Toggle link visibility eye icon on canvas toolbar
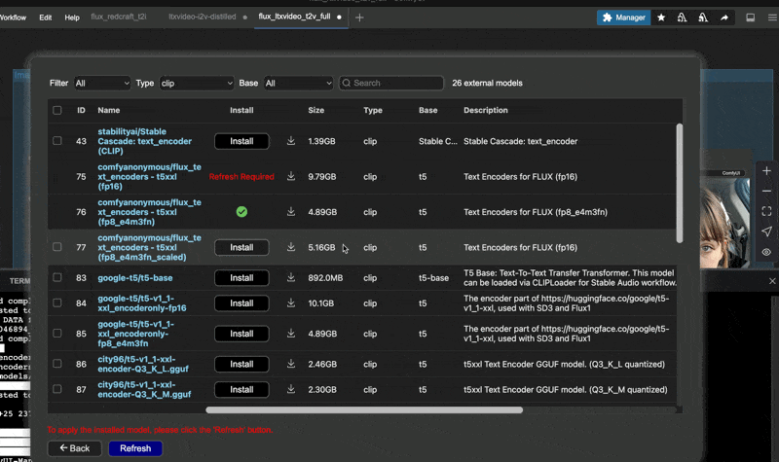This screenshot has height=462, width=779. [x=766, y=252]
